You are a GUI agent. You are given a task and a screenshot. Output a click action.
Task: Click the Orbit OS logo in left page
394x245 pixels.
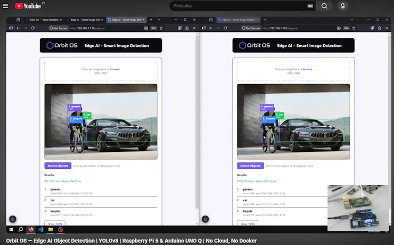pyautogui.click(x=62, y=45)
